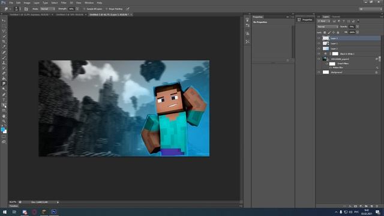Image resolution: width=384 pixels, height=216 pixels.
Task: Click the document zoom percentage field
Action: pos(13,202)
